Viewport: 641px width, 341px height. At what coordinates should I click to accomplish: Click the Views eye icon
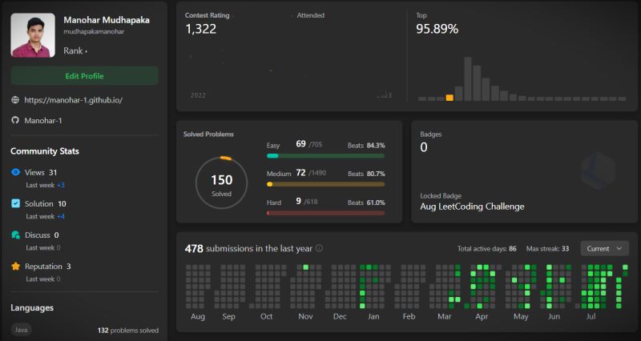pos(15,172)
